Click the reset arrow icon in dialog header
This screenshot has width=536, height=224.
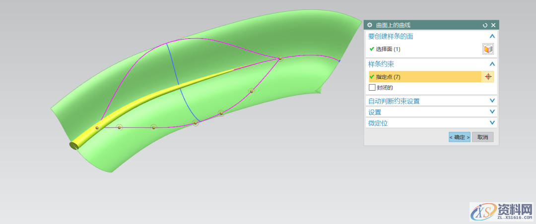coord(485,25)
